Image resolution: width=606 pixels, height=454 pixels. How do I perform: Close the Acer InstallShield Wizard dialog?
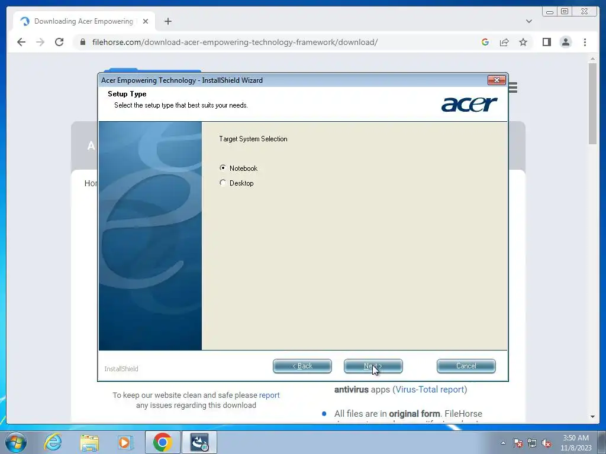497,80
